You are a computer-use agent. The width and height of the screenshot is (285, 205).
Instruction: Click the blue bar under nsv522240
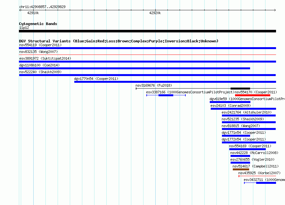pyautogui.click(x=147, y=75)
